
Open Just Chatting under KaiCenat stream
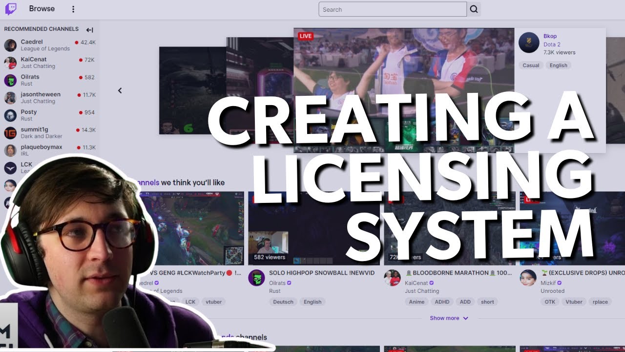coord(422,291)
